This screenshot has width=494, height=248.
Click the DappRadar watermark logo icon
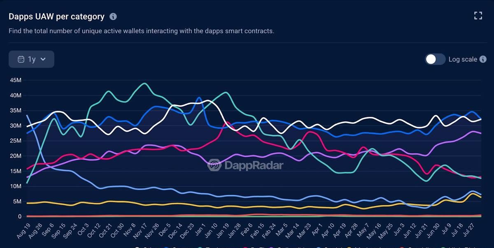click(x=214, y=165)
